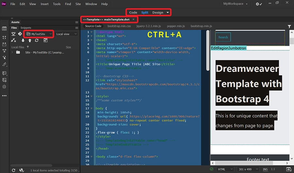
Task: Click the globe log icon at Files panel bottom
Action: pos(22,170)
